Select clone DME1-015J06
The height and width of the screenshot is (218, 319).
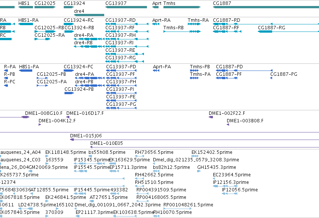click(x=195, y=140)
